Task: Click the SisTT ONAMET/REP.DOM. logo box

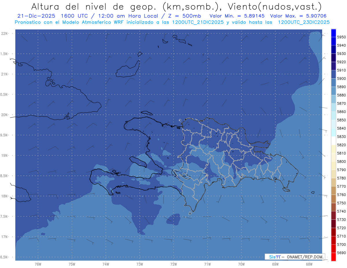Action: (295, 257)
